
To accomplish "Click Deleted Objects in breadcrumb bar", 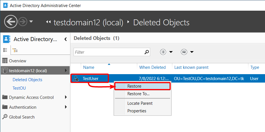I will tap(161, 23).
